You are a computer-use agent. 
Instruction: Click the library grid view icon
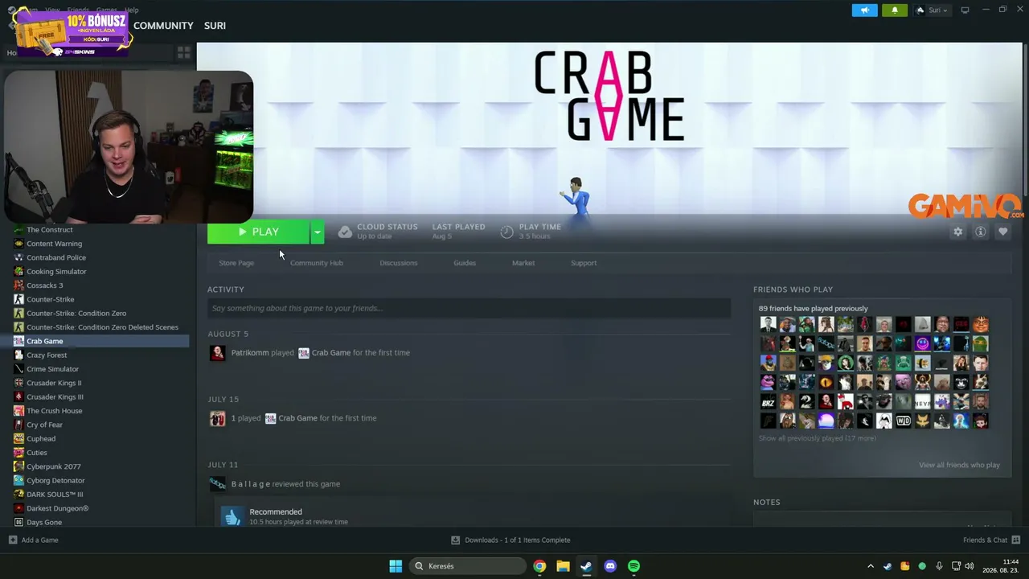click(183, 52)
